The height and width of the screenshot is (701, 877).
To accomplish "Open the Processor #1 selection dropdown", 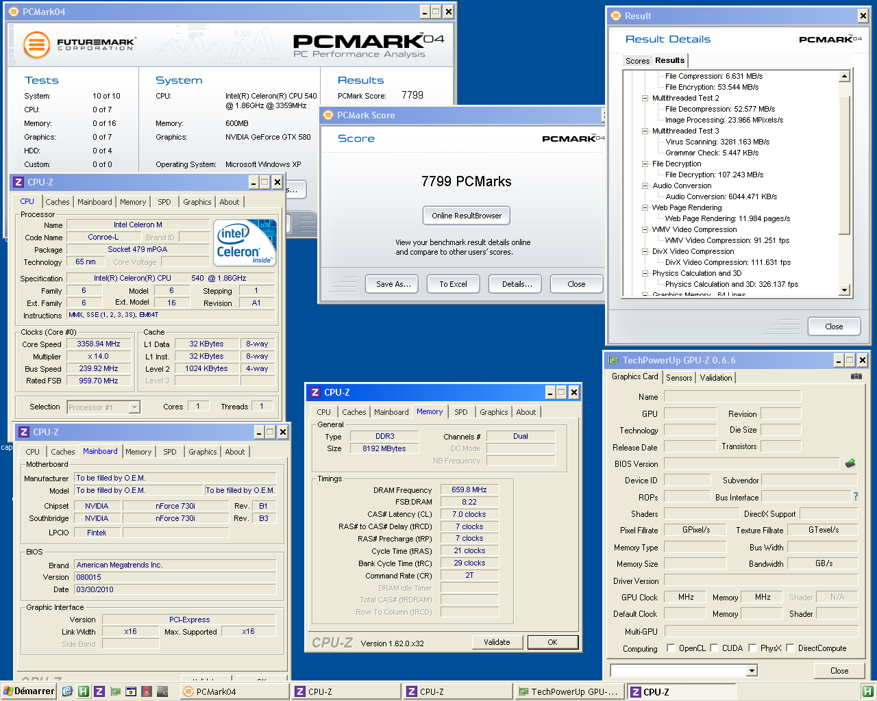I will pyautogui.click(x=134, y=407).
